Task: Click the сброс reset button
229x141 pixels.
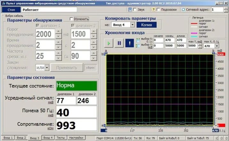Action: 91,68
